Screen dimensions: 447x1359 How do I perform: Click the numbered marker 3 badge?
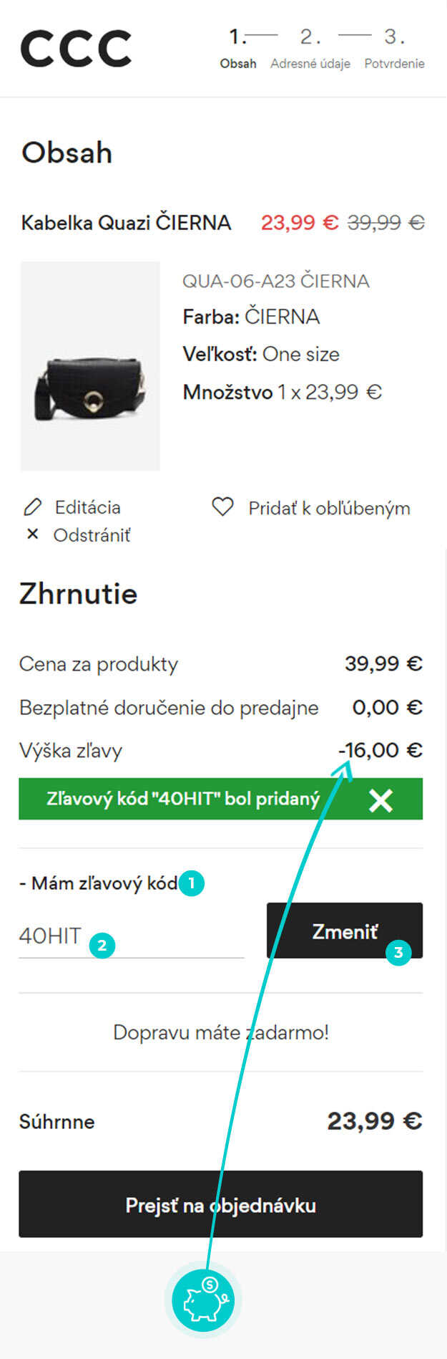398,952
